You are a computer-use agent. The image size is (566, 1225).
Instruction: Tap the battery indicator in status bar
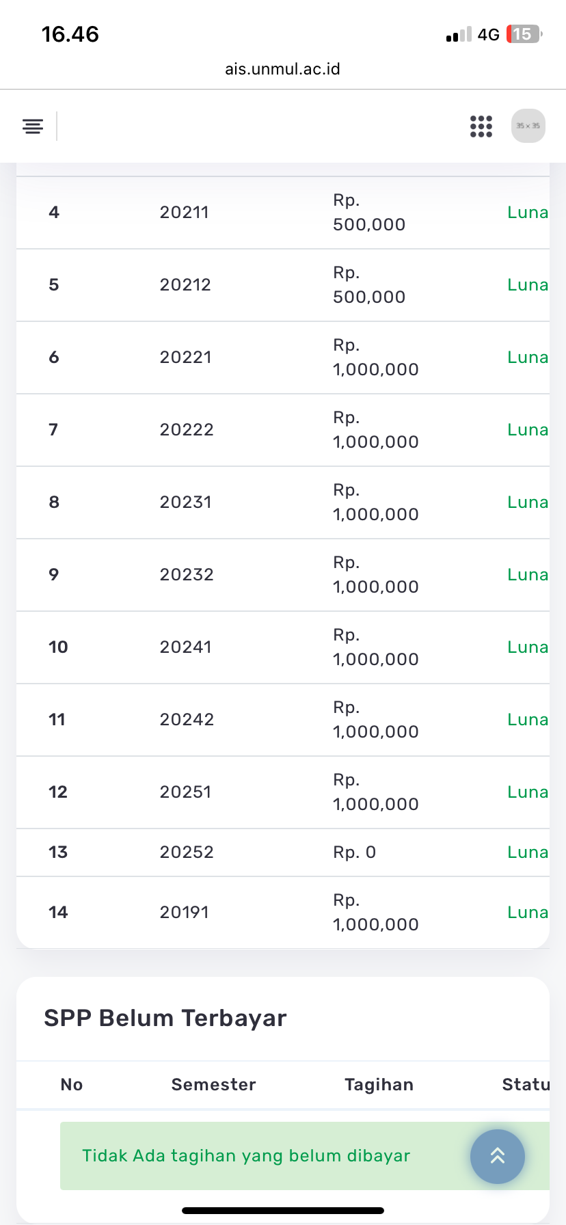point(523,34)
